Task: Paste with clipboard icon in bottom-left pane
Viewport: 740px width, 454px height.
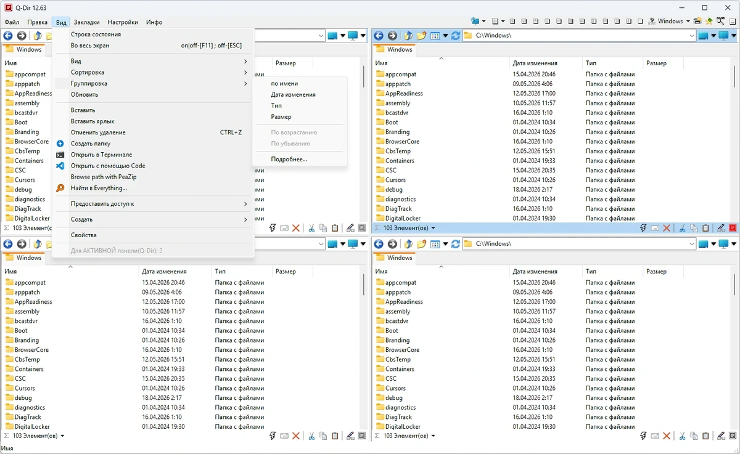Action: click(x=335, y=436)
